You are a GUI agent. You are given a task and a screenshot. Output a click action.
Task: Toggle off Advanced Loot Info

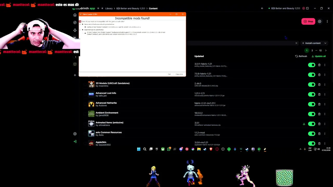[311, 95]
